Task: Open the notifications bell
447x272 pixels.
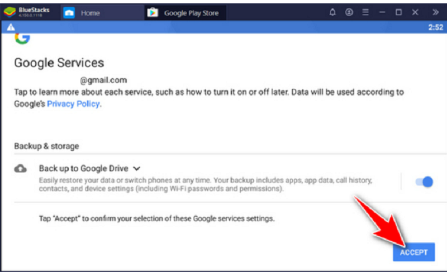Action: tap(334, 12)
